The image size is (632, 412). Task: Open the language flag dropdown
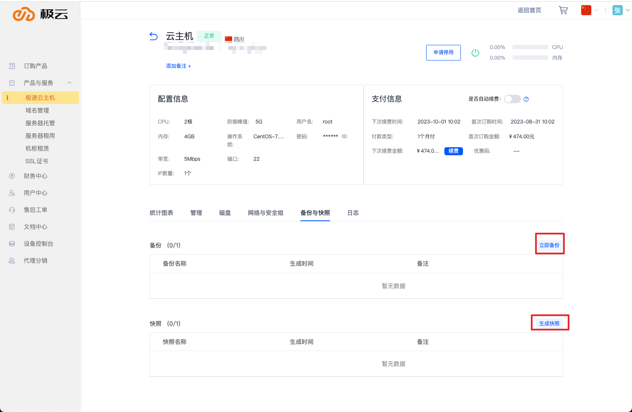click(x=590, y=10)
